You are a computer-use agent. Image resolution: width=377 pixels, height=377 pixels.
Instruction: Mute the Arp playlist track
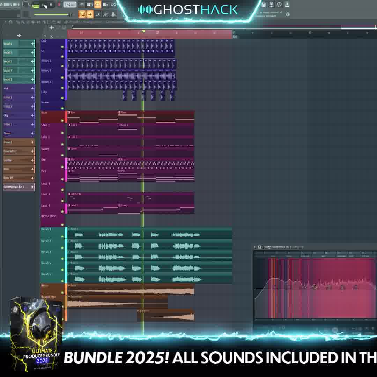[x=62, y=167]
